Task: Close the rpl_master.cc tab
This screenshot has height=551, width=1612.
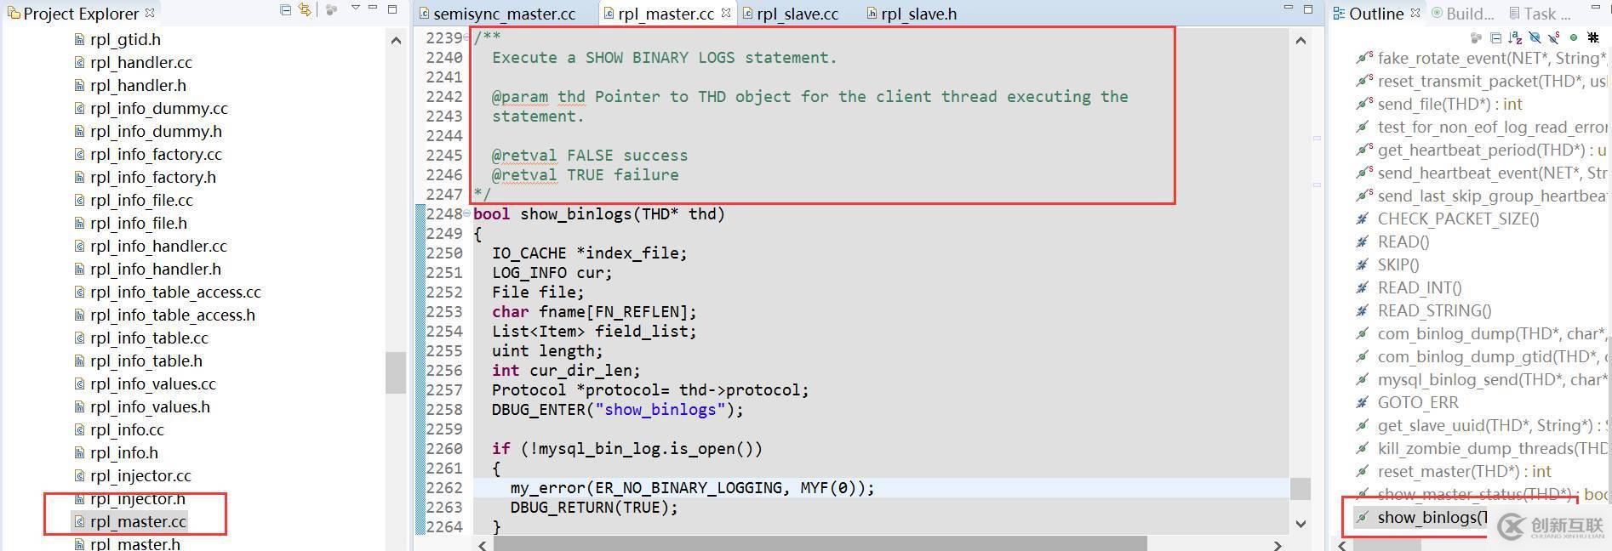Action: coord(726,13)
